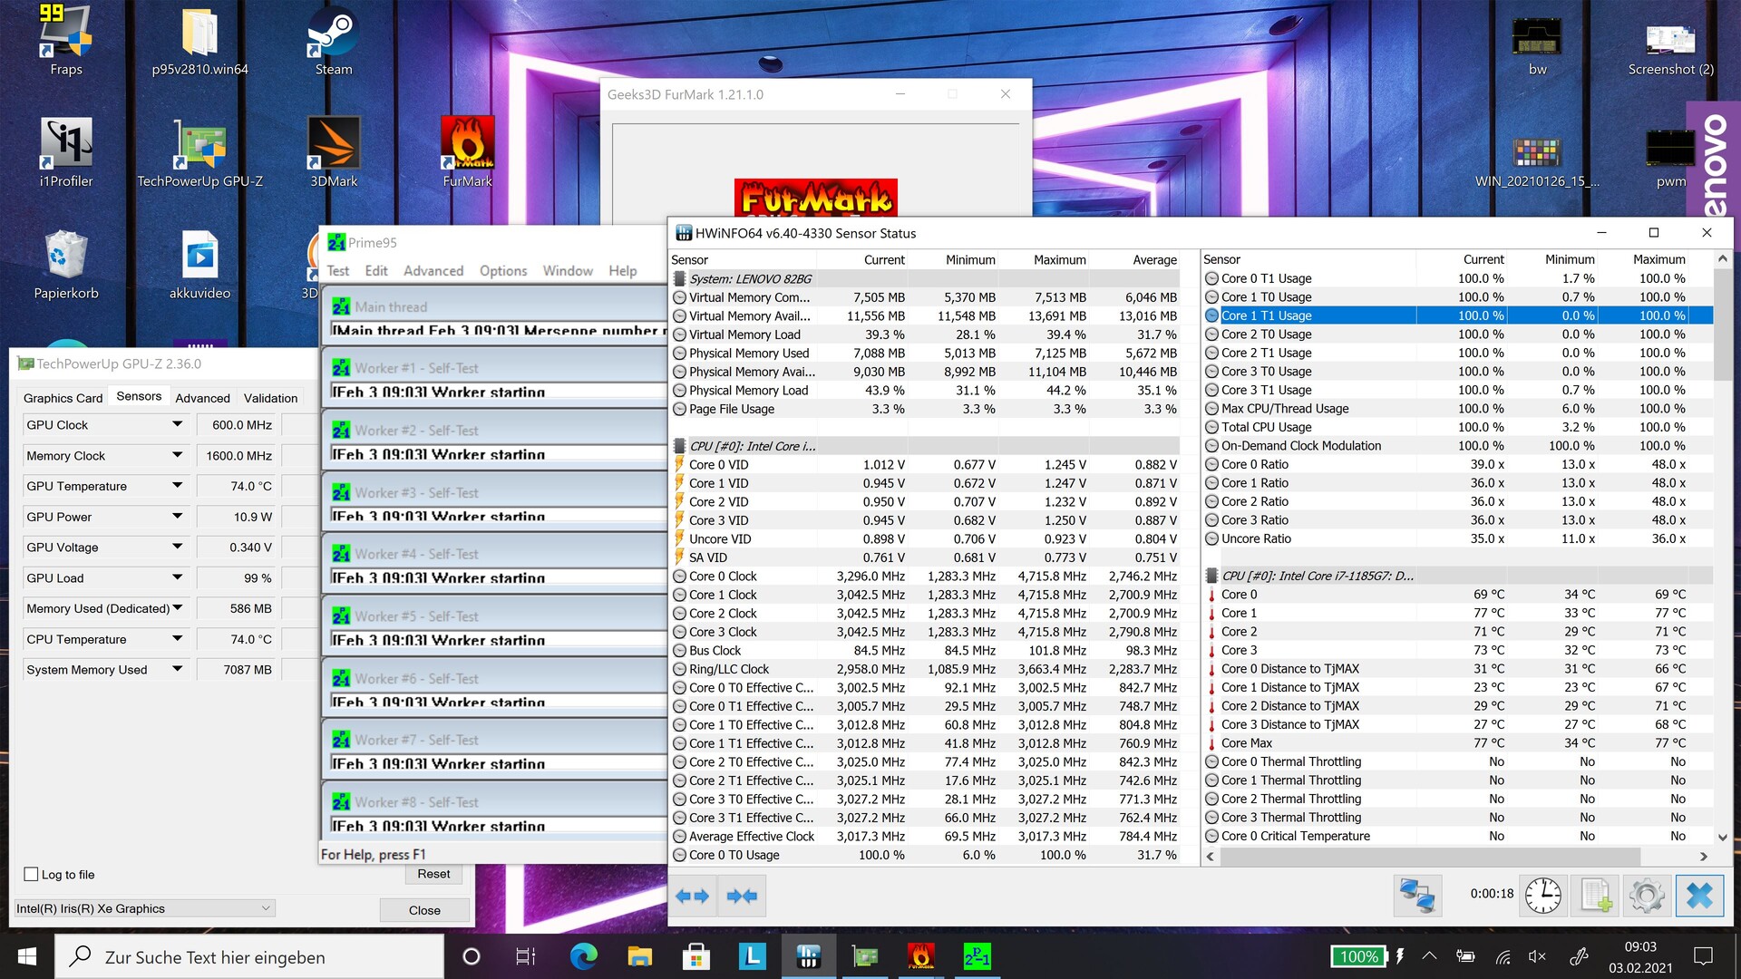The width and height of the screenshot is (1741, 979).
Task: Open the GPU Load sensor dropdown
Action: point(178,577)
